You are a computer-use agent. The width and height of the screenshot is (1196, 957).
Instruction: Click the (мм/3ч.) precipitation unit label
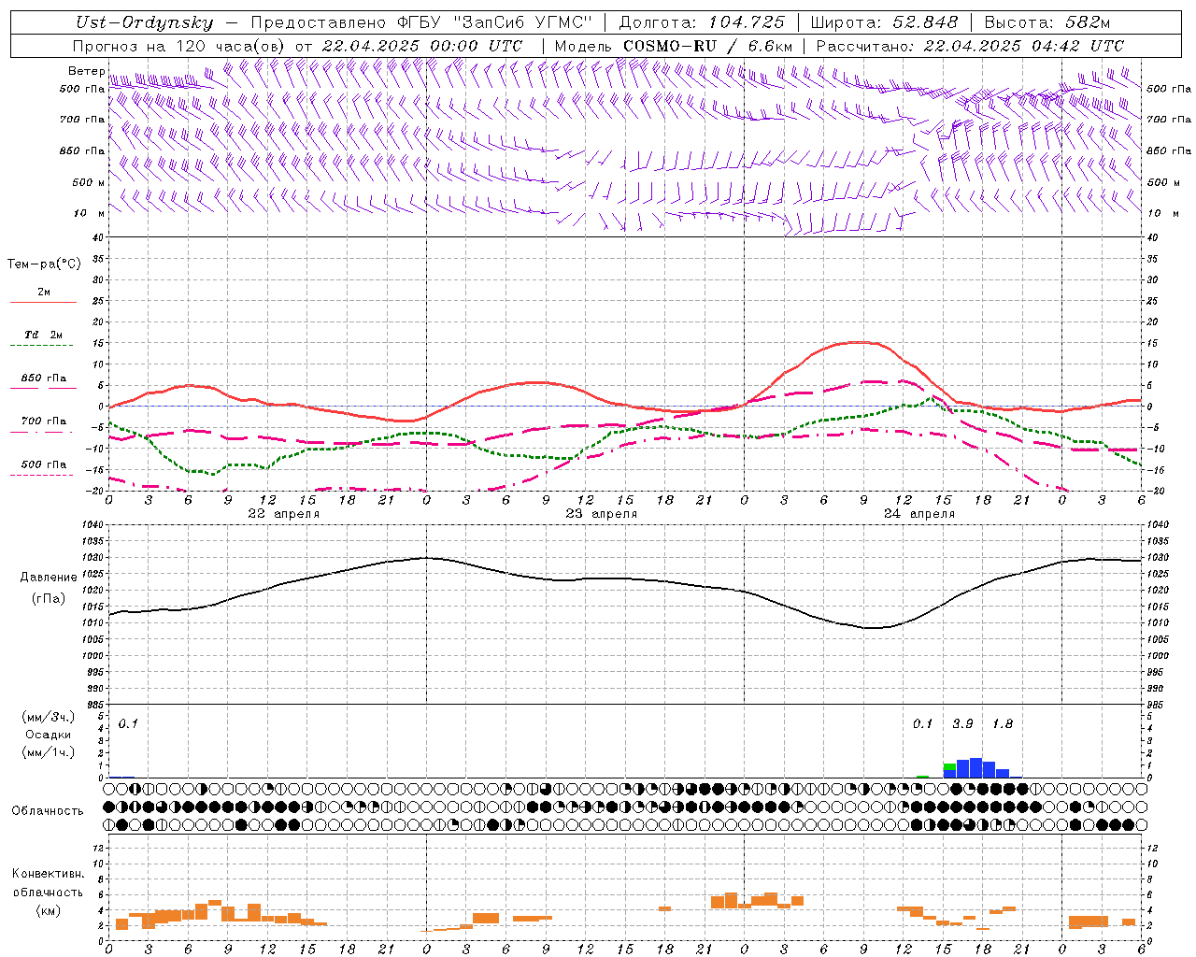click(x=49, y=717)
